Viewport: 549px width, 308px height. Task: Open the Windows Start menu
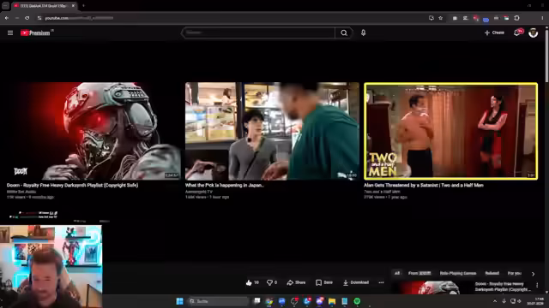(179, 301)
